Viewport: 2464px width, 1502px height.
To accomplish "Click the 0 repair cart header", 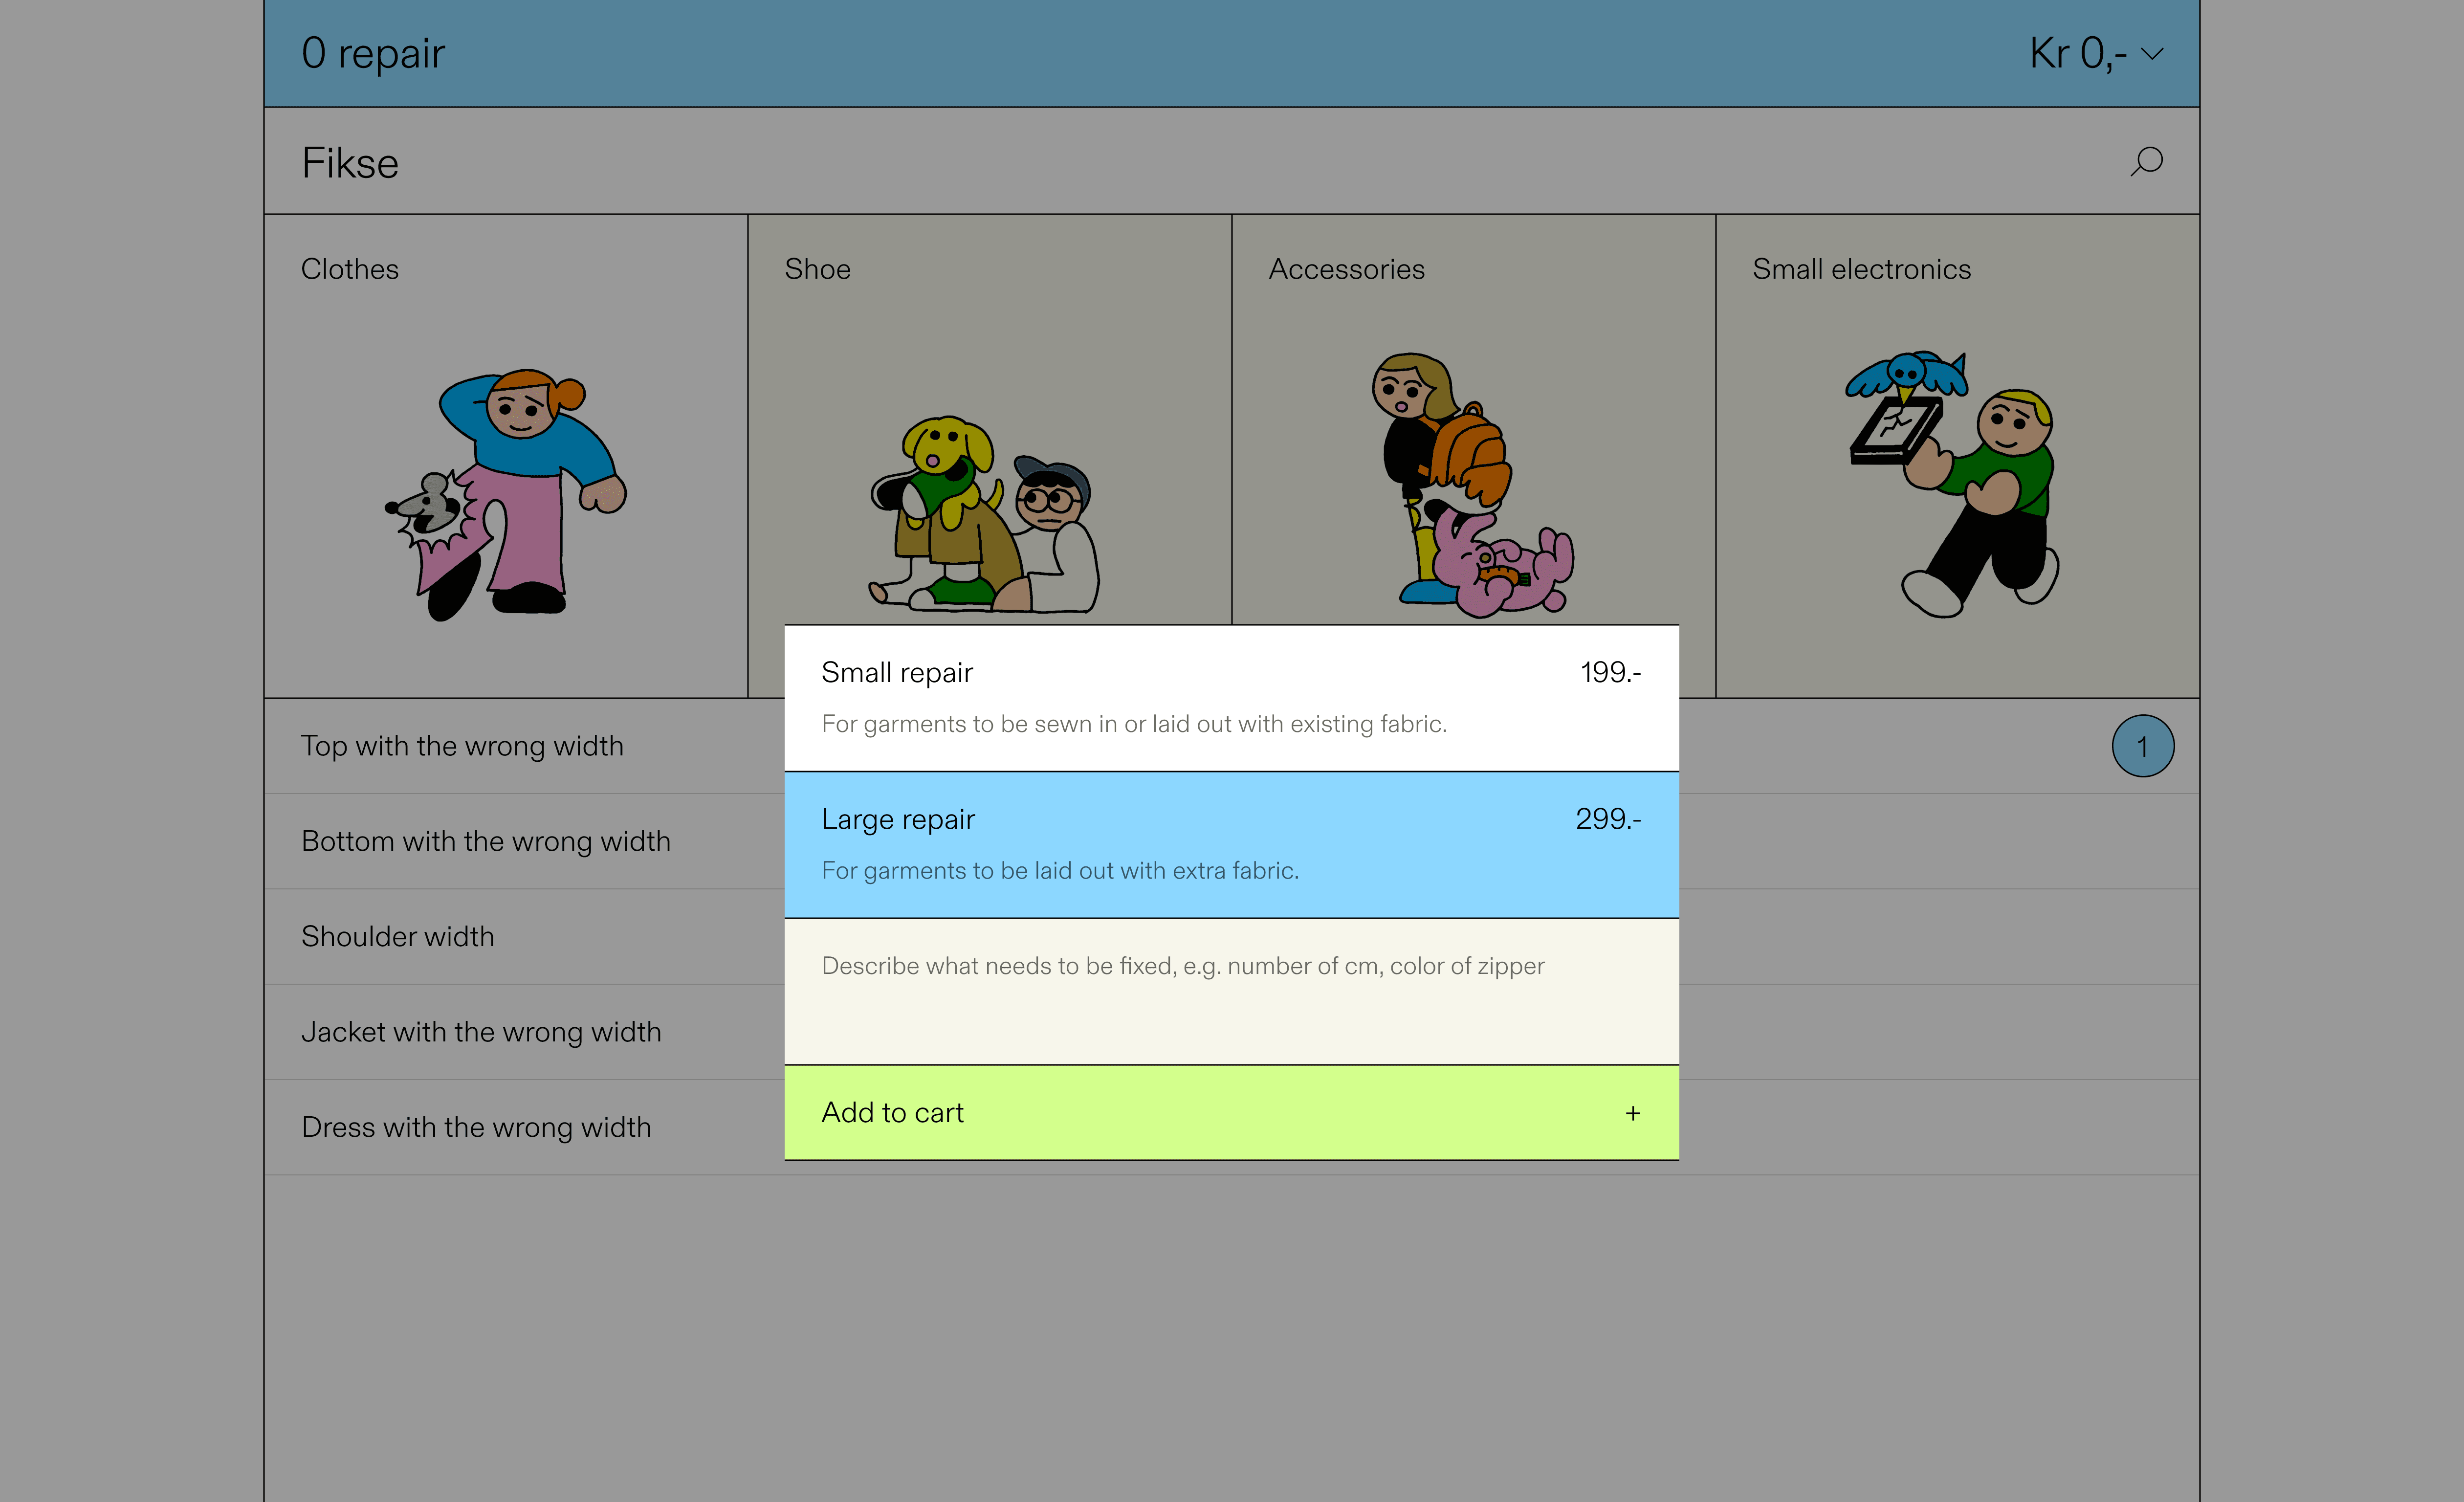I will (x=373, y=54).
